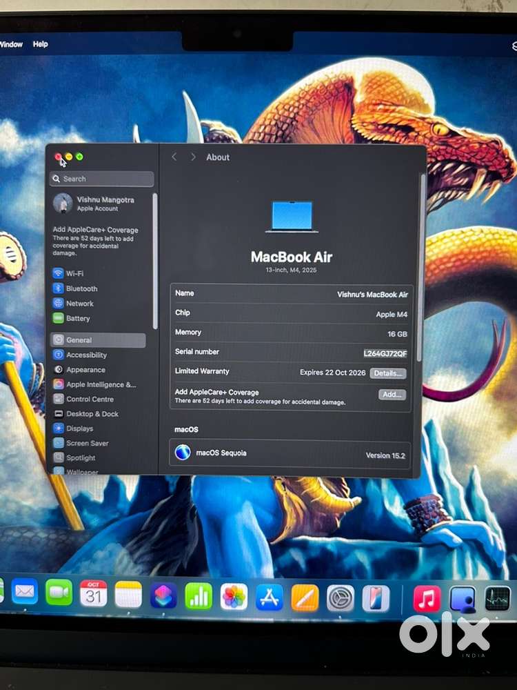Image resolution: width=517 pixels, height=690 pixels.
Task: Open the Notes app in the dock
Action: click(x=128, y=594)
